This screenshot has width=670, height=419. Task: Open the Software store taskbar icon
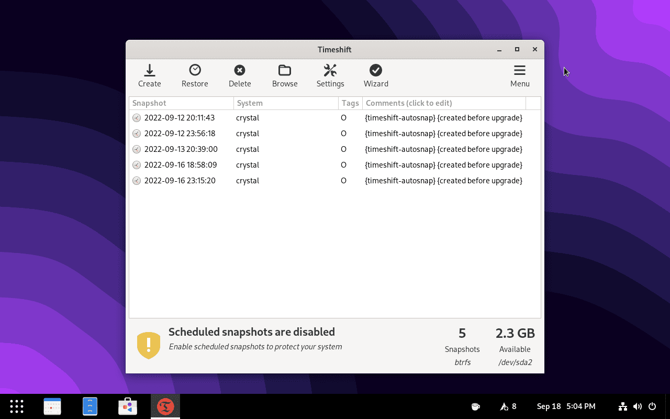(128, 406)
